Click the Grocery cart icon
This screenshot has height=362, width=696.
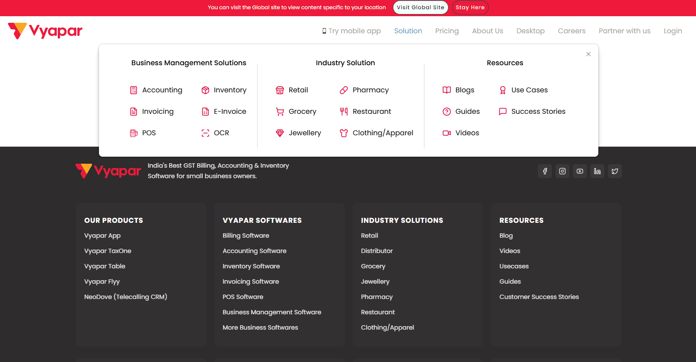[x=280, y=112]
